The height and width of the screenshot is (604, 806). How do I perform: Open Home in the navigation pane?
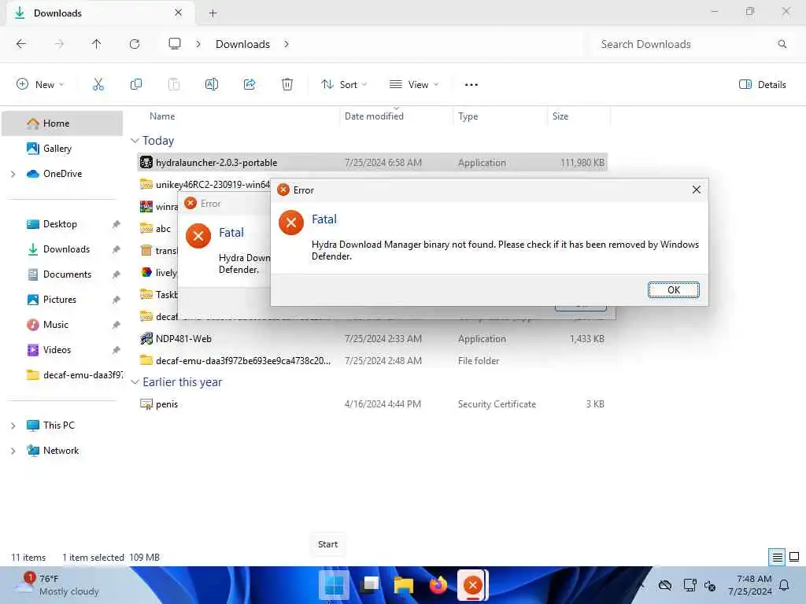(62, 123)
